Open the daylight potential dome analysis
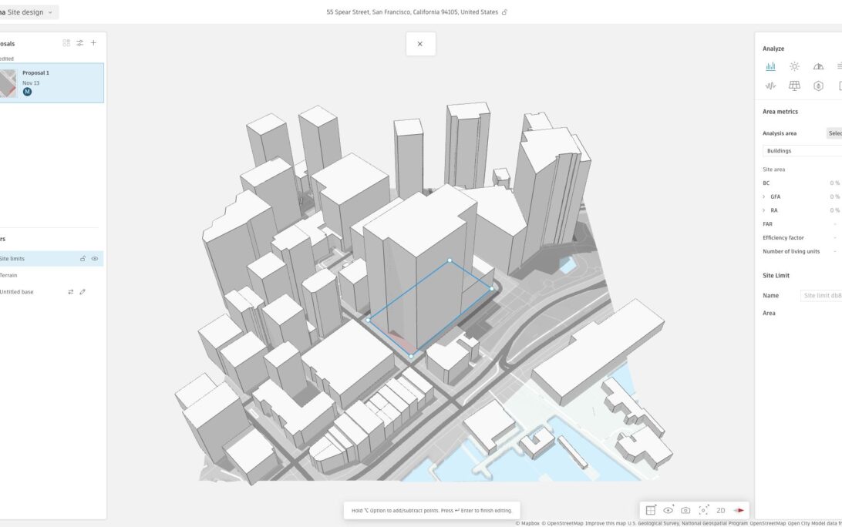The width and height of the screenshot is (842, 527). (x=818, y=67)
